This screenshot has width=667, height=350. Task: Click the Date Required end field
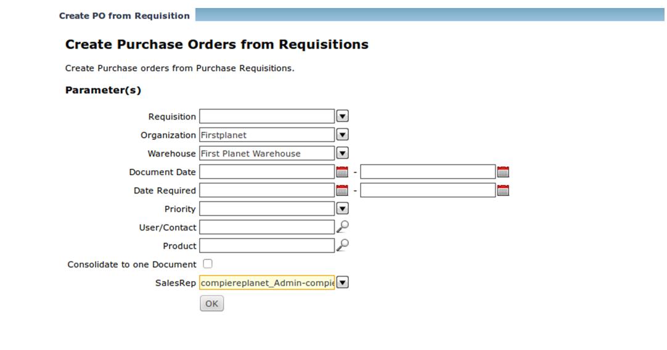point(428,190)
